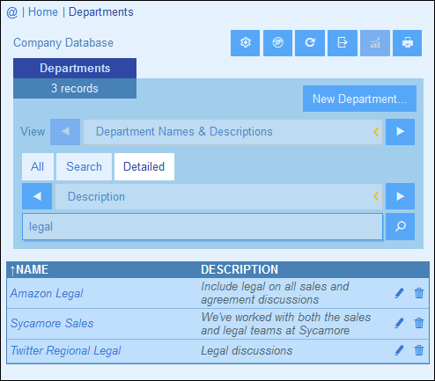Switch to the Search tab
Image resolution: width=435 pixels, height=381 pixels.
tap(84, 166)
